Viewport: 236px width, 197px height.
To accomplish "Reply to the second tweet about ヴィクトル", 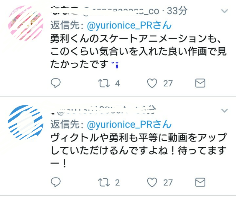I will (x=56, y=182).
